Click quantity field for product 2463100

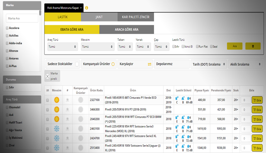[246, 129]
